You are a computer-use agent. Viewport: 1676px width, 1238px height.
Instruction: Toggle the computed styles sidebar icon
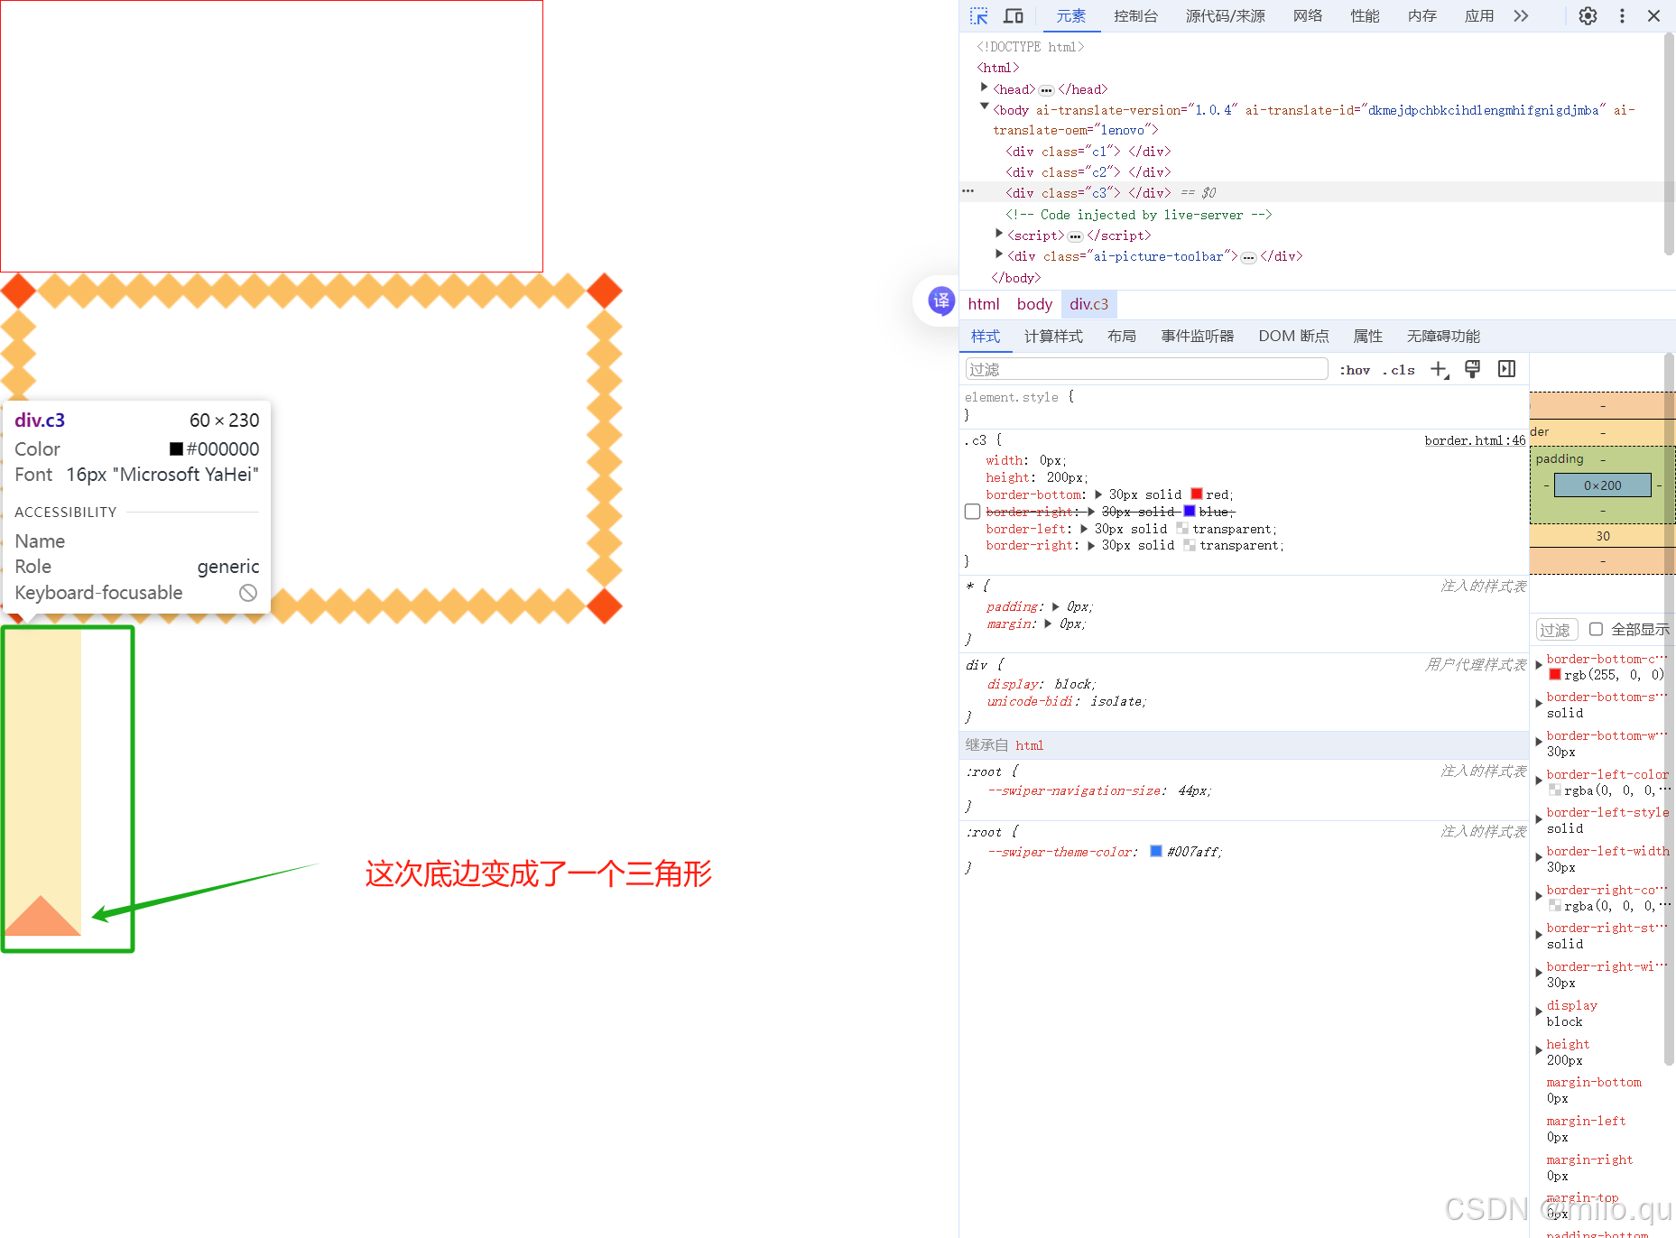(1506, 369)
